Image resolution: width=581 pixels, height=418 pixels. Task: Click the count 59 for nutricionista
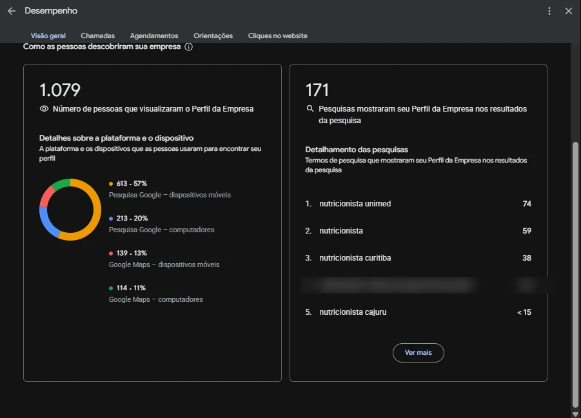pos(527,231)
